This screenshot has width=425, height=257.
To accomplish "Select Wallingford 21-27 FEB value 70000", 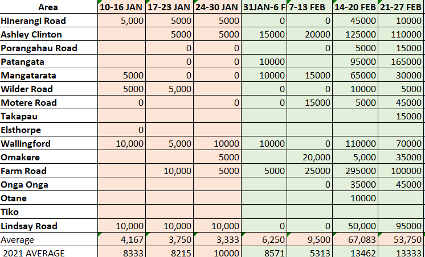I will coord(402,143).
